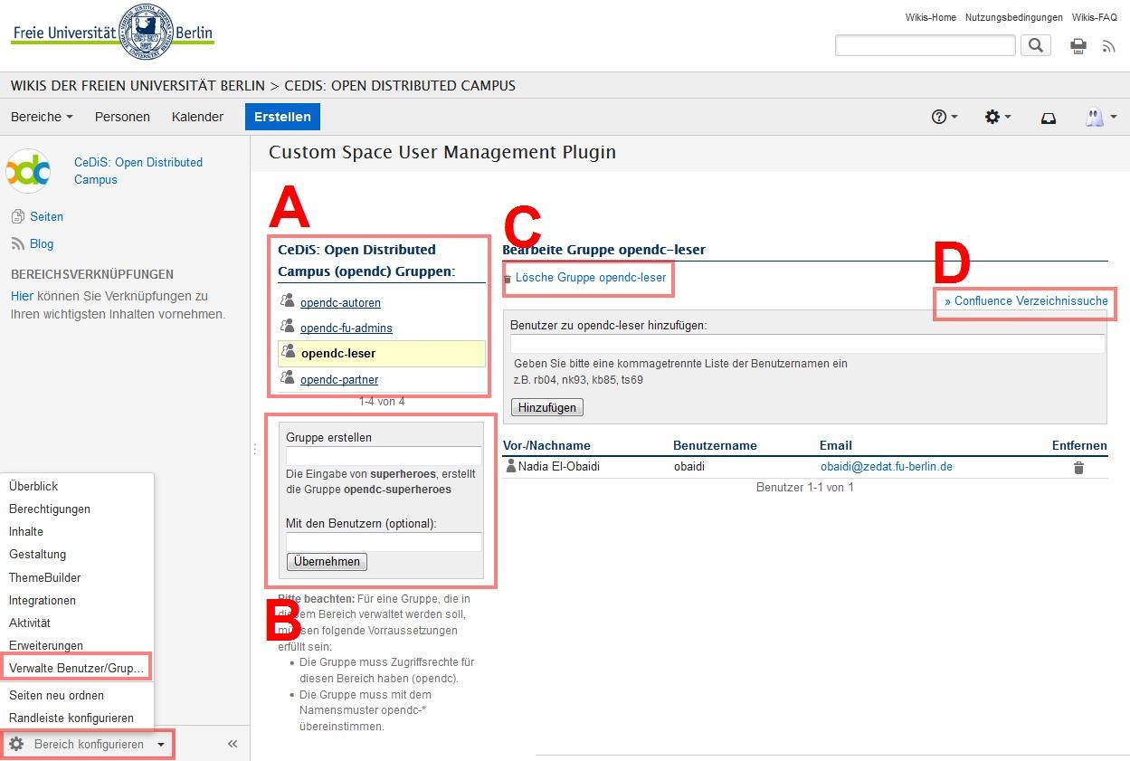The width and height of the screenshot is (1130, 761).
Task: Click CEDIS: OPEN DISTRIBUTED CAMPUS breadcrumb
Action: 400,86
